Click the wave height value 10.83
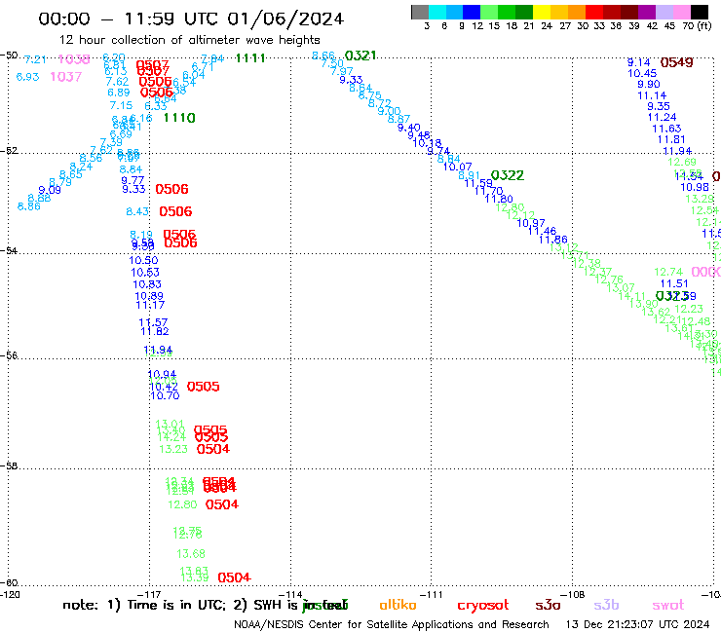Image resolution: width=721 pixels, height=633 pixels. click(147, 284)
